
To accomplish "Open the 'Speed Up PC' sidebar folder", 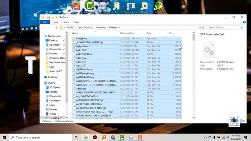I will tap(55, 71).
